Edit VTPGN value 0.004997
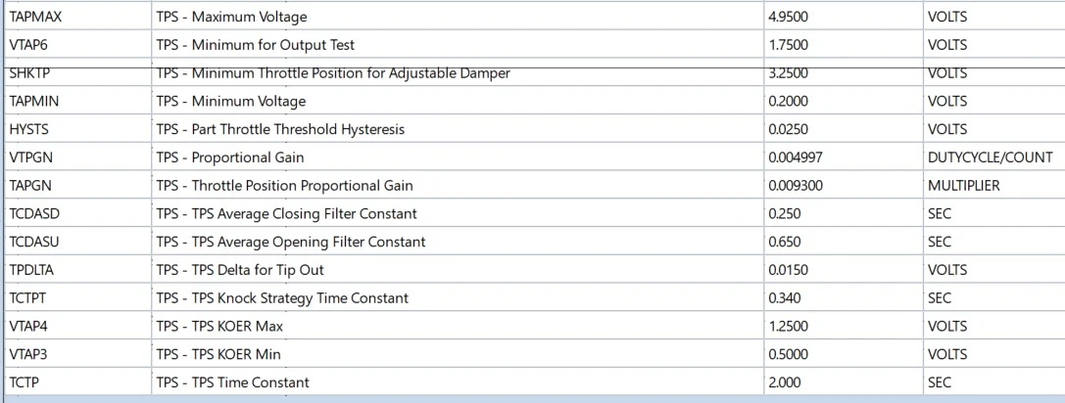The image size is (1065, 403). click(x=843, y=157)
